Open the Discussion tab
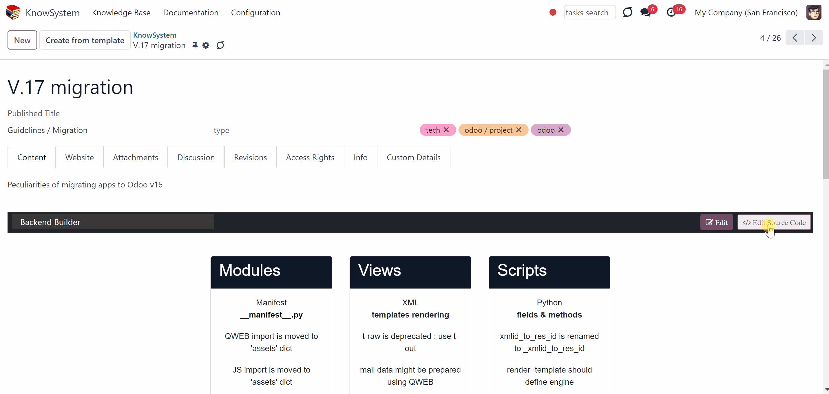This screenshot has height=394, width=829. 196,157
